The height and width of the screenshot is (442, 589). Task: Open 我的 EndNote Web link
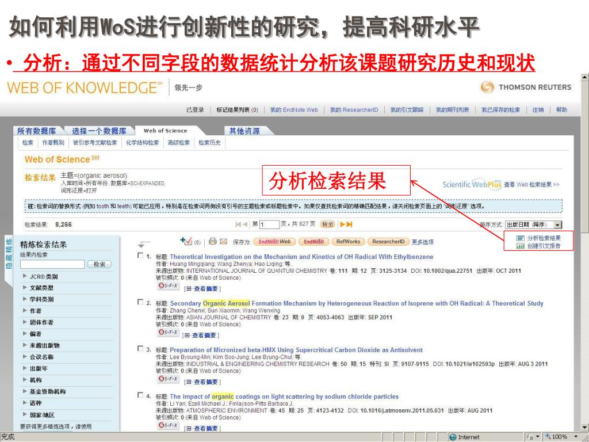(294, 110)
